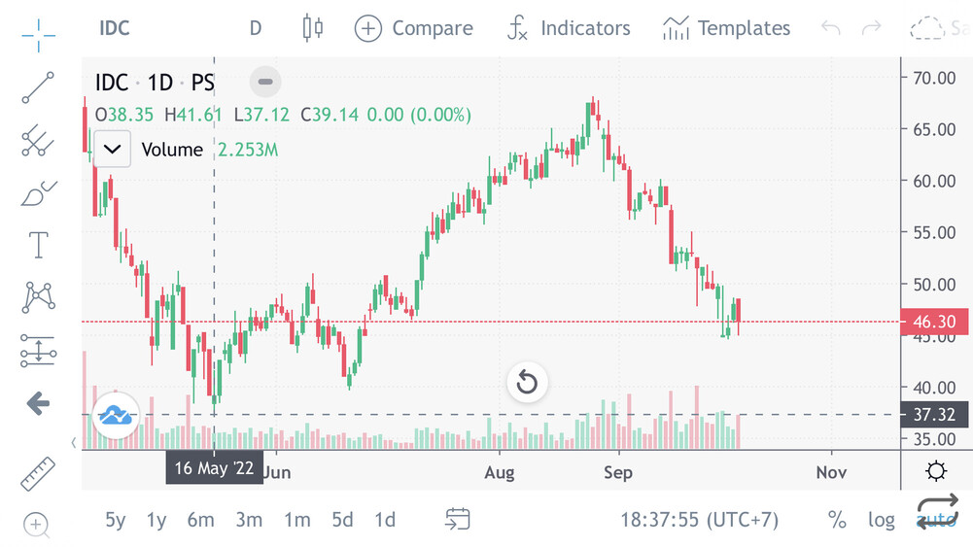
Task: Open the candlestick chart style selector
Action: pos(312,28)
